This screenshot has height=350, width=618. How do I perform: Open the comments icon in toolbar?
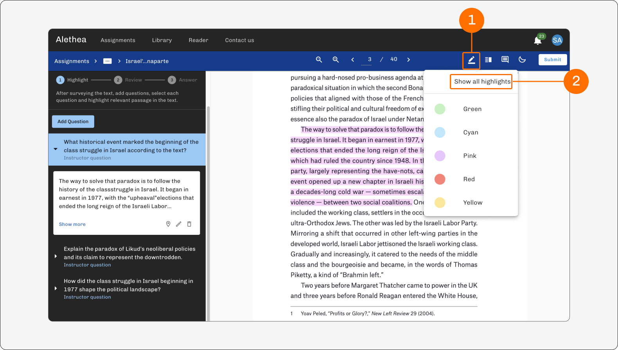(505, 60)
